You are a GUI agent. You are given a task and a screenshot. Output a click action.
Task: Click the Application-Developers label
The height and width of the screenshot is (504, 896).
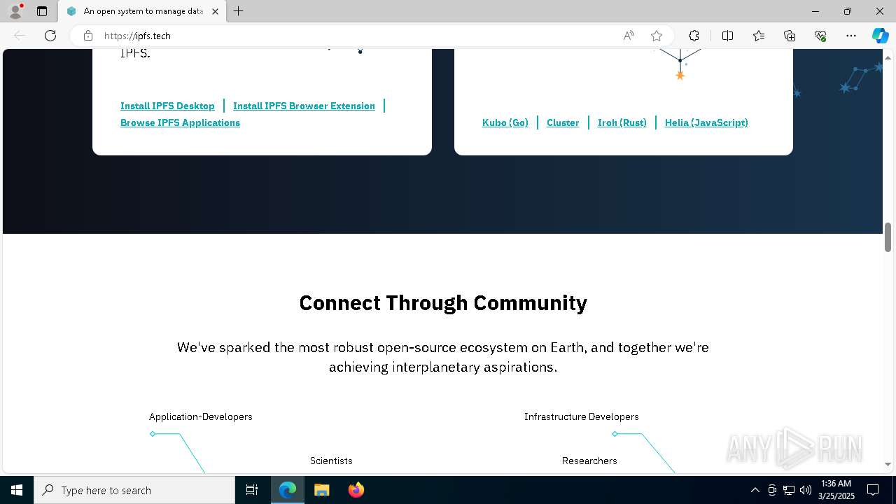tap(200, 416)
